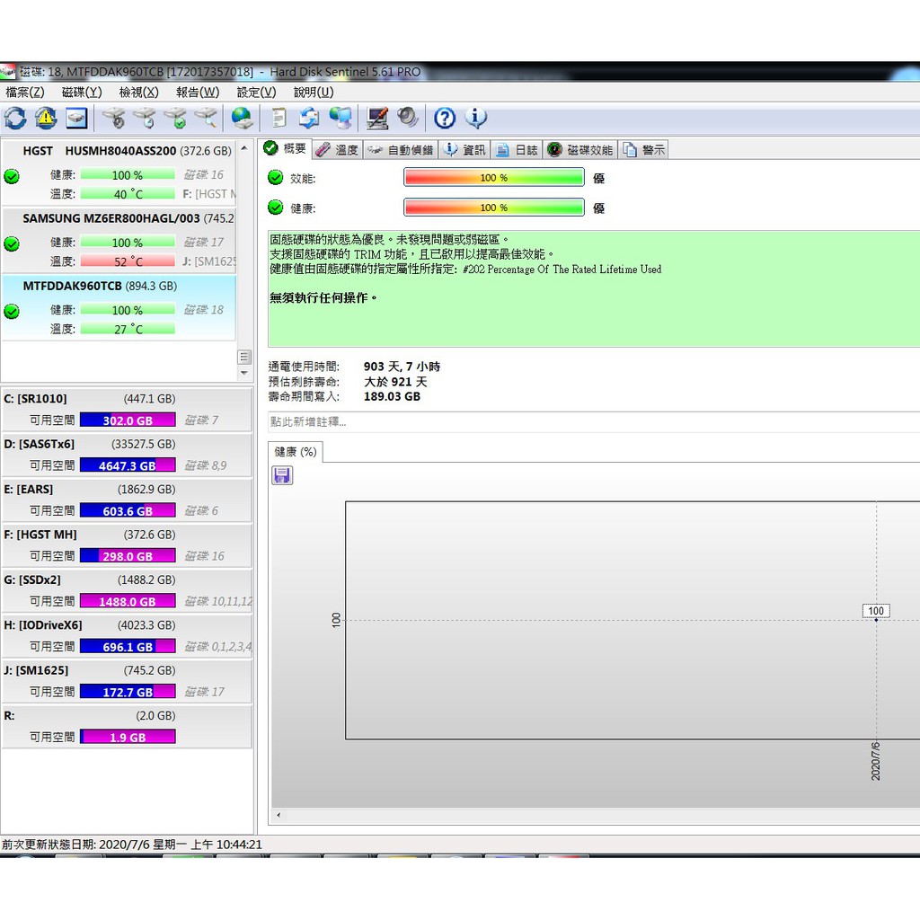Click the D: [SAS6Tx6] free space bar

pos(127,465)
